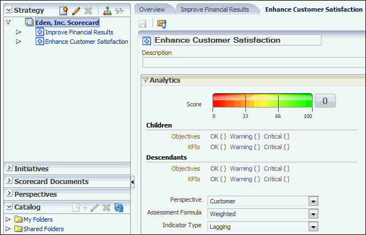Click the delete X icon in Strategy toolbar
The width and height of the screenshot is (366, 235).
point(88,11)
